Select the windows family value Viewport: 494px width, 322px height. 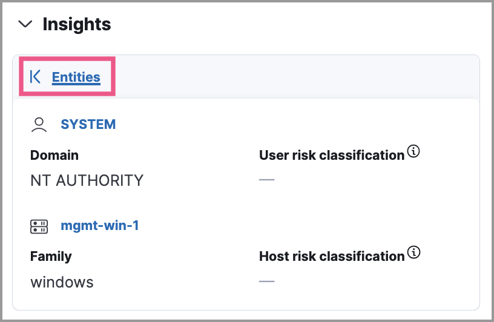(62, 282)
